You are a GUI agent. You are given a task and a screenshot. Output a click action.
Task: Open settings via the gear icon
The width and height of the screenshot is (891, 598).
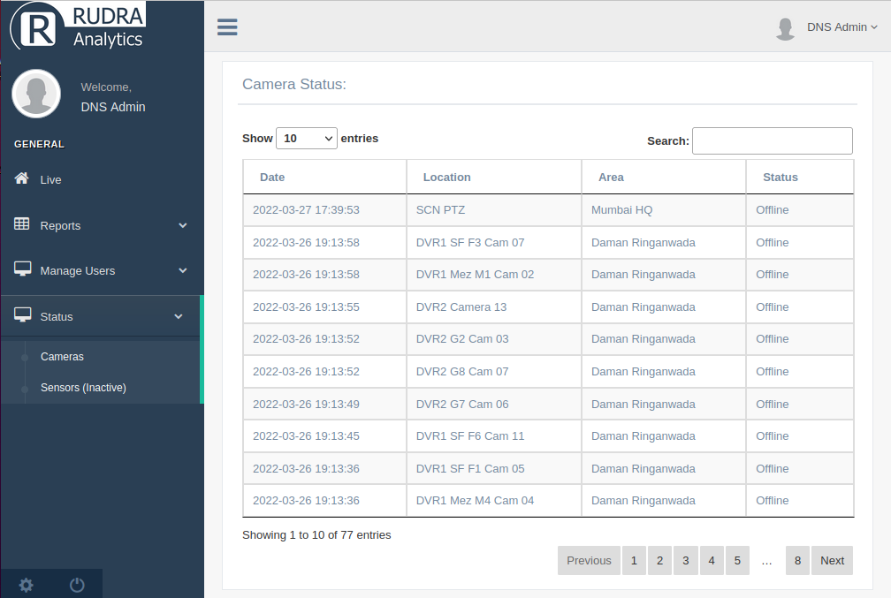tap(26, 585)
